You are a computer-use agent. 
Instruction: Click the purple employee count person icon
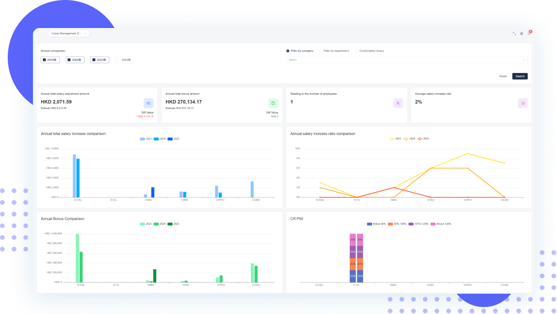(398, 103)
